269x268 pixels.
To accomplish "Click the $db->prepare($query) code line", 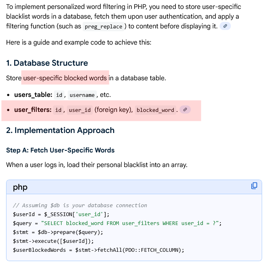I will [58, 232].
